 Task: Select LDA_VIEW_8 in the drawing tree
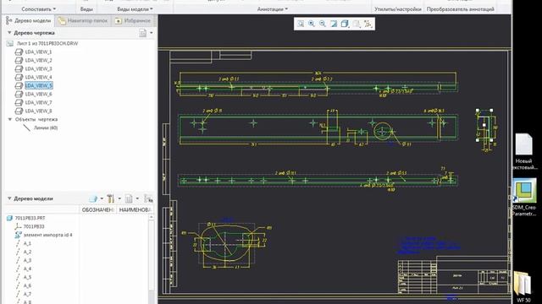click(x=38, y=111)
